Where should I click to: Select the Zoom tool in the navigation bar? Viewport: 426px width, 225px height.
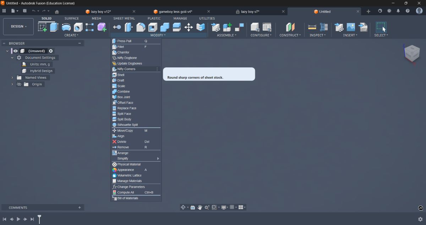click(207, 207)
